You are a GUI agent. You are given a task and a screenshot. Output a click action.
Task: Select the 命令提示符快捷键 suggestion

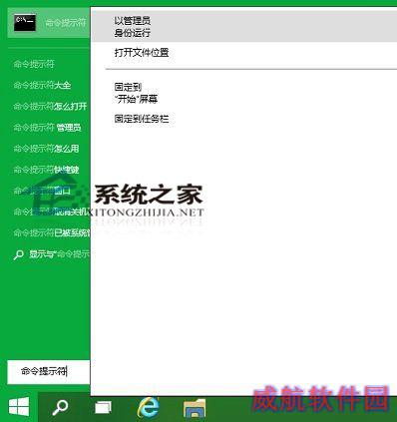click(x=46, y=170)
